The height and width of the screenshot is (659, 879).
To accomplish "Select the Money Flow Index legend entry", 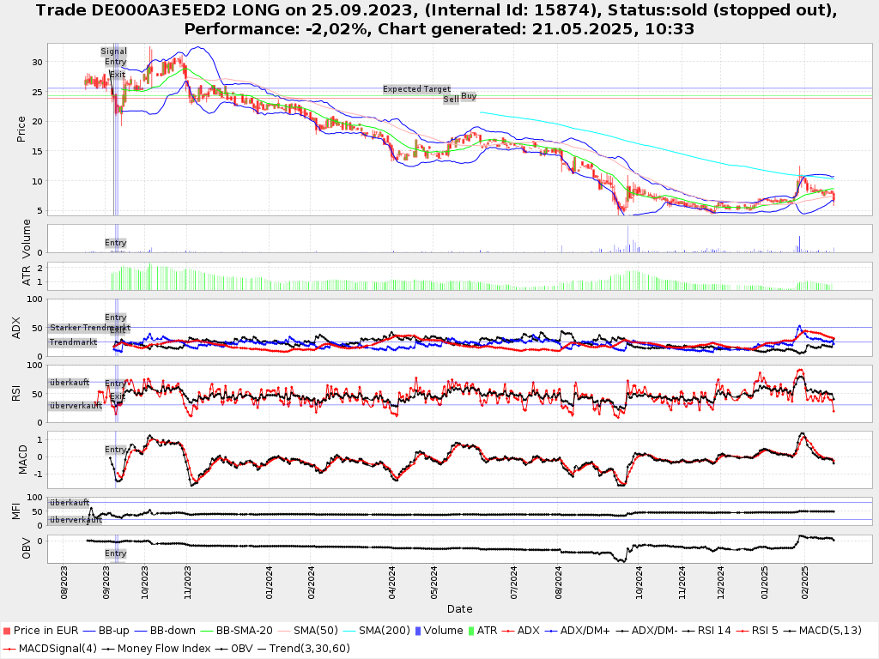I will [163, 648].
